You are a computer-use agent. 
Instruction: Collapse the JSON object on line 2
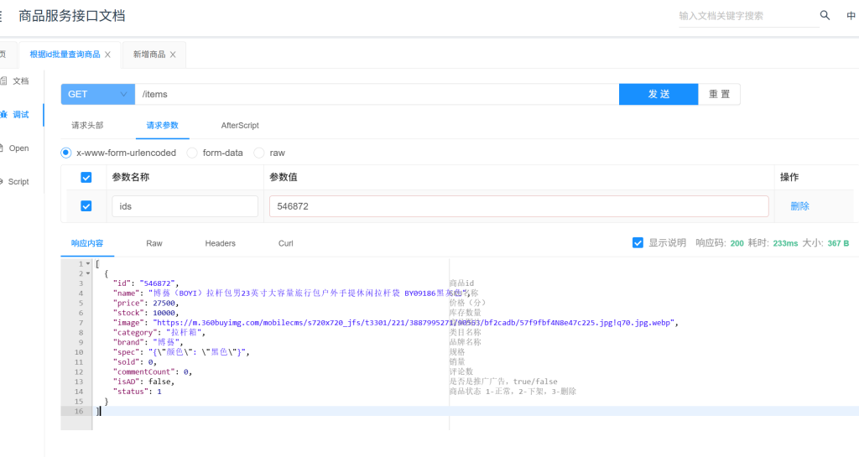(x=88, y=274)
